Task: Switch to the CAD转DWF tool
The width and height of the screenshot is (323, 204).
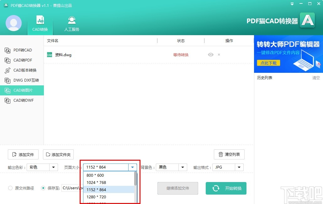Action: click(19, 100)
